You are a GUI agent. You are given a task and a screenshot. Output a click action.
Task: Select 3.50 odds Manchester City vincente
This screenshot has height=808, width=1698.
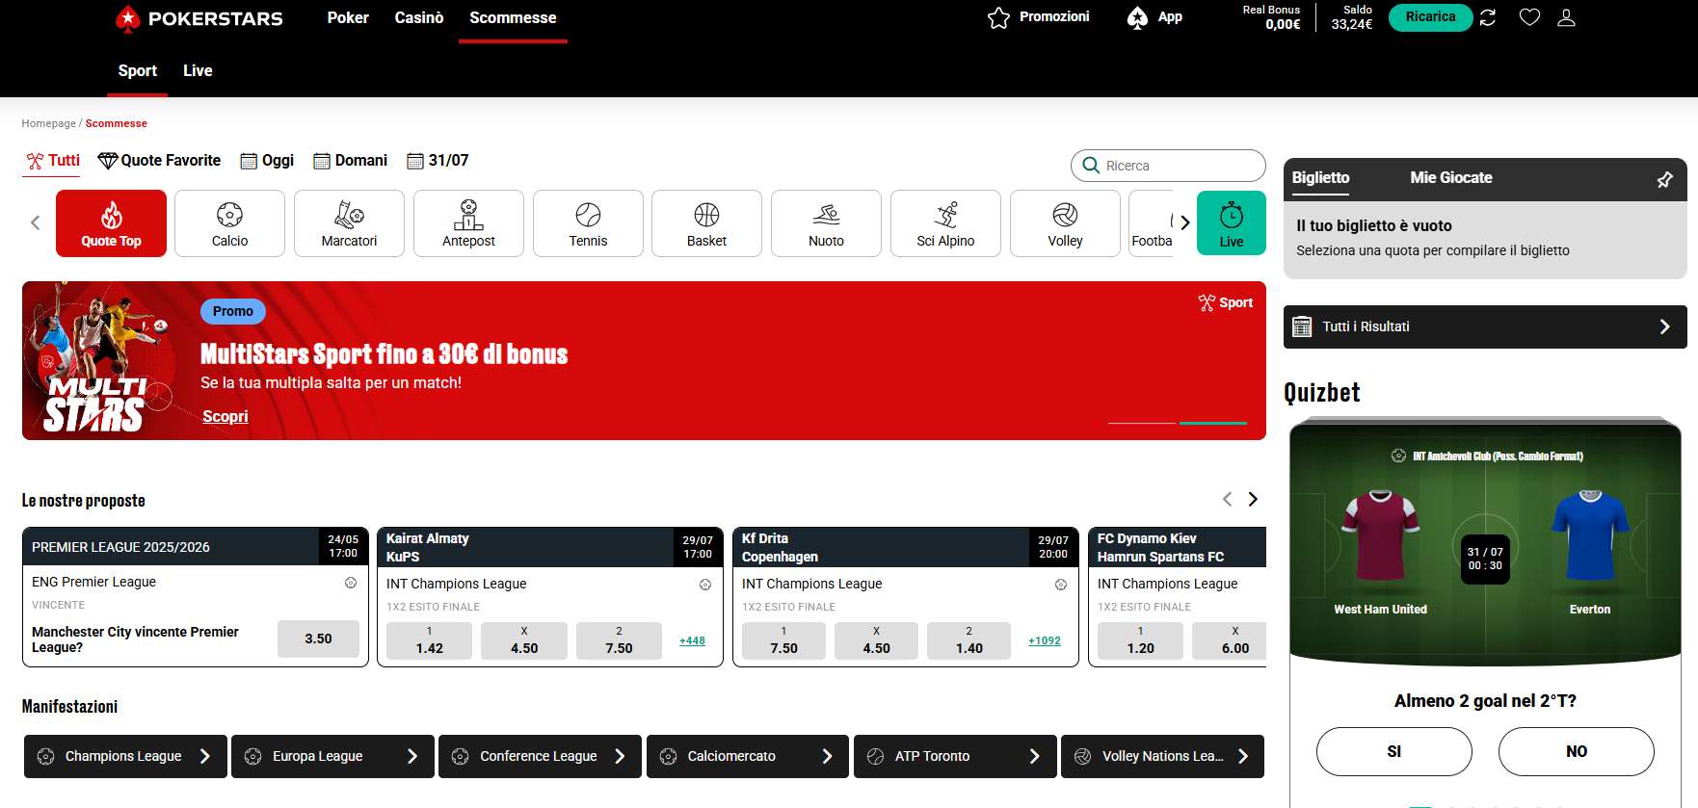pyautogui.click(x=318, y=639)
